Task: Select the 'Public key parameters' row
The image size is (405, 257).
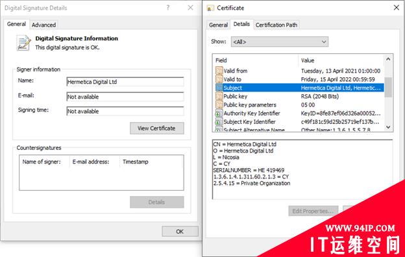Action: click(299, 104)
